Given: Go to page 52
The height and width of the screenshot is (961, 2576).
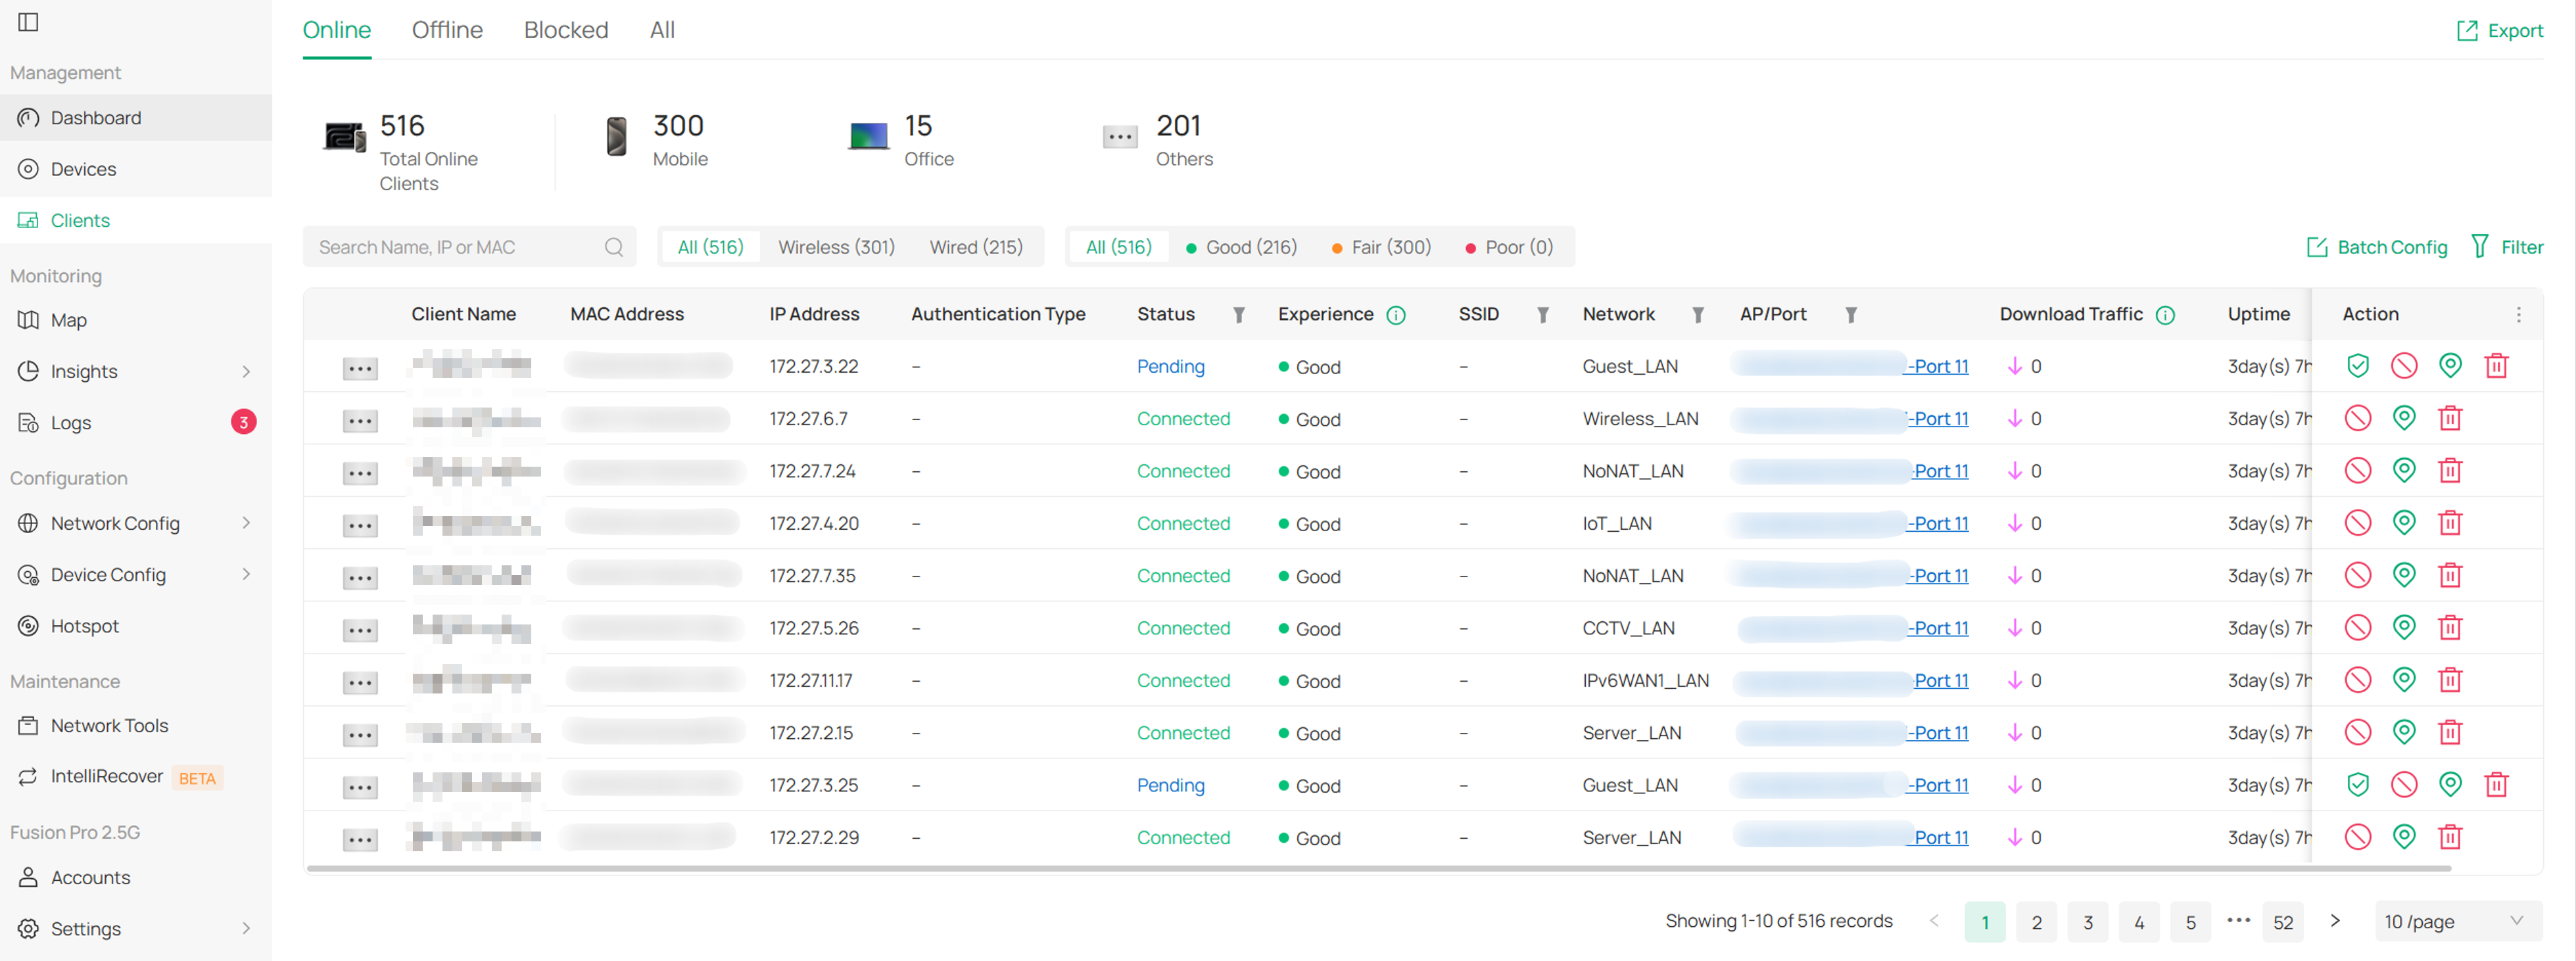Looking at the screenshot, I should click(2283, 922).
